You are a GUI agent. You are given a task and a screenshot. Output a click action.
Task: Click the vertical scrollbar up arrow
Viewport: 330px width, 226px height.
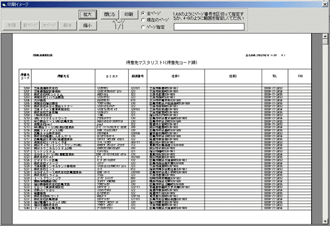325,36
